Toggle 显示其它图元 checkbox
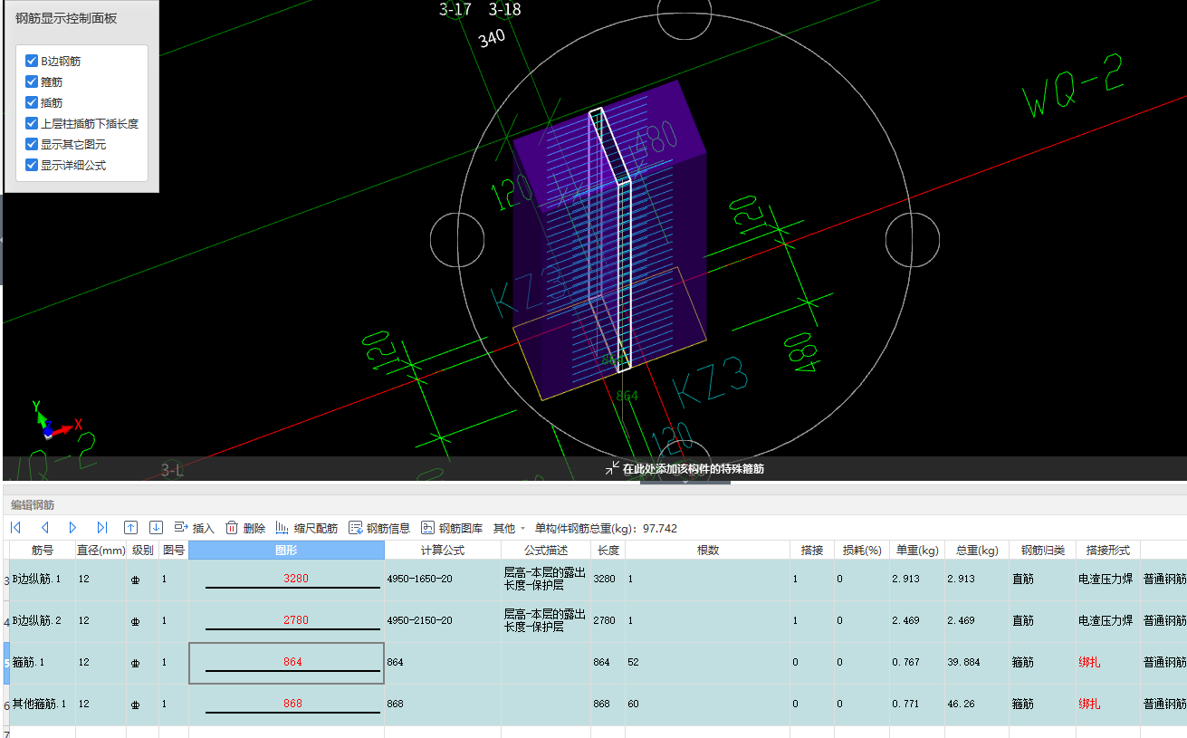This screenshot has height=738, width=1187. 32,144
